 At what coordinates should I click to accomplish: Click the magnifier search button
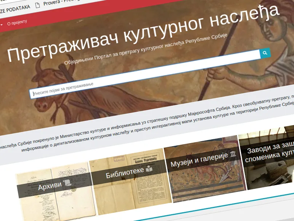(x=265, y=53)
